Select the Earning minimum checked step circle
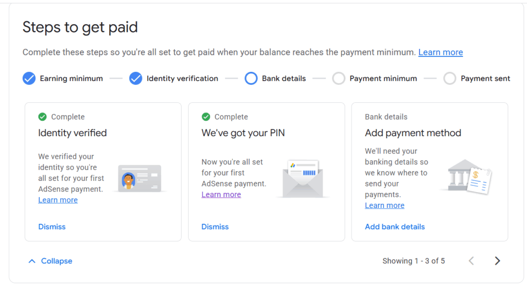The height and width of the screenshot is (284, 527). coord(29,79)
